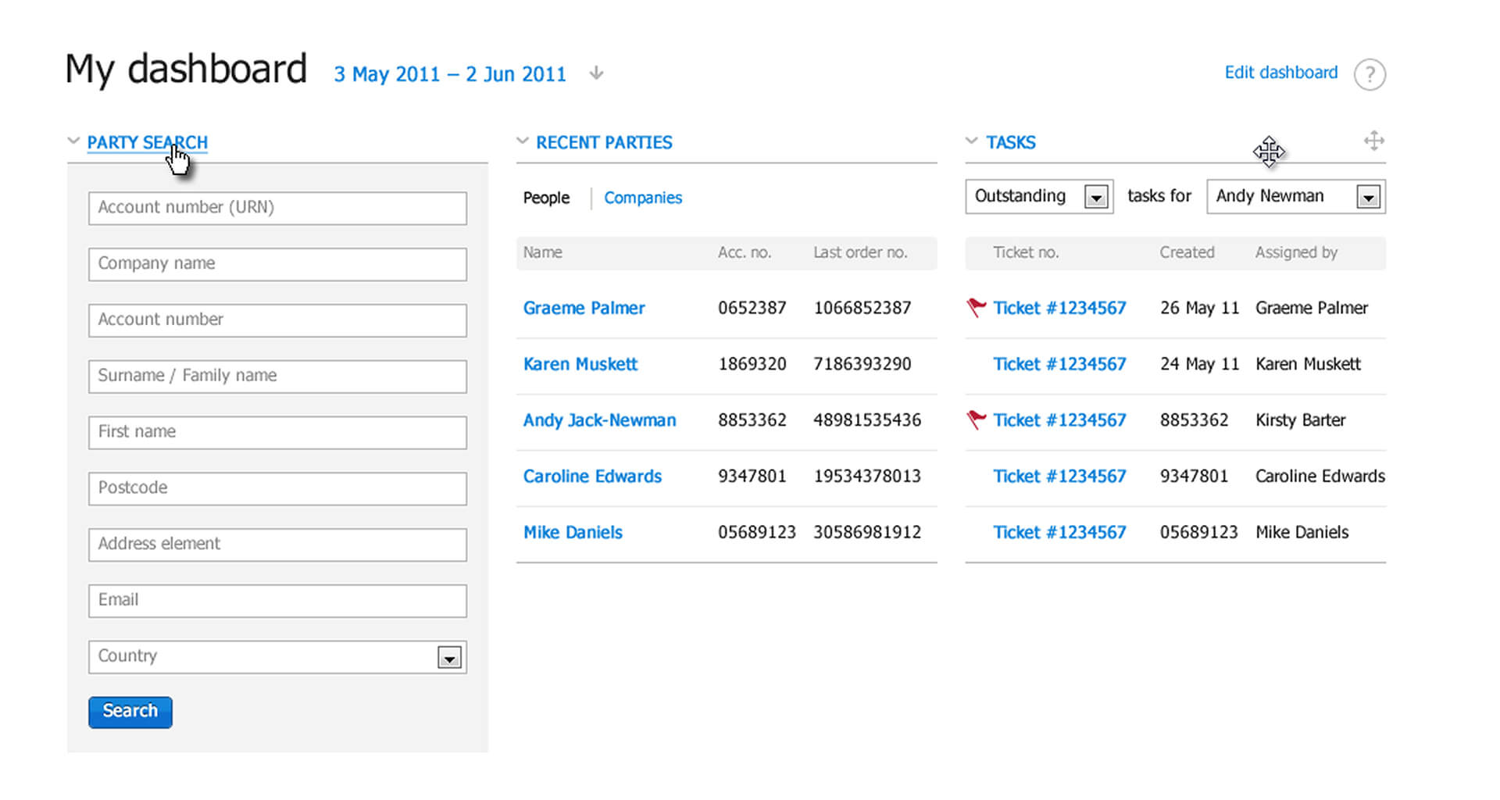Screen dimensions: 1500x800
Task: Open the Andy Newman assignee dropdown
Action: [x=1367, y=197]
